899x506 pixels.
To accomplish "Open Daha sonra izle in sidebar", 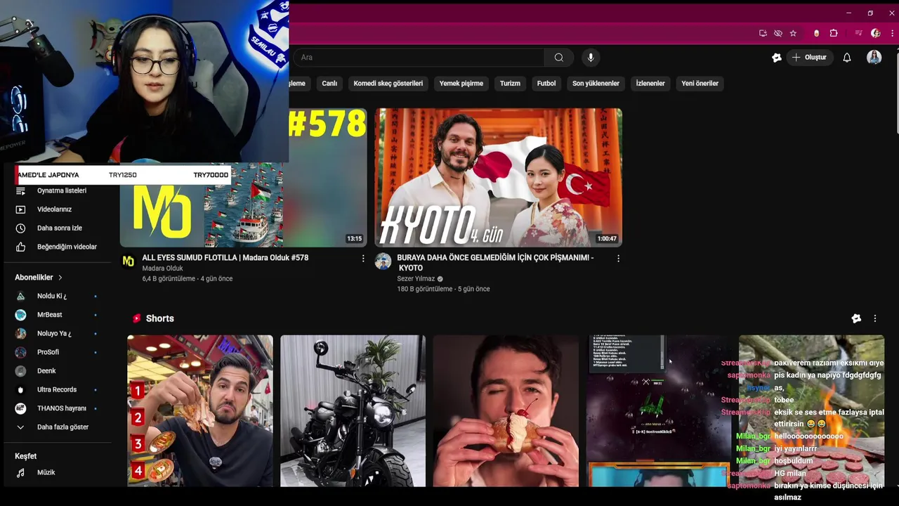I will (x=60, y=228).
